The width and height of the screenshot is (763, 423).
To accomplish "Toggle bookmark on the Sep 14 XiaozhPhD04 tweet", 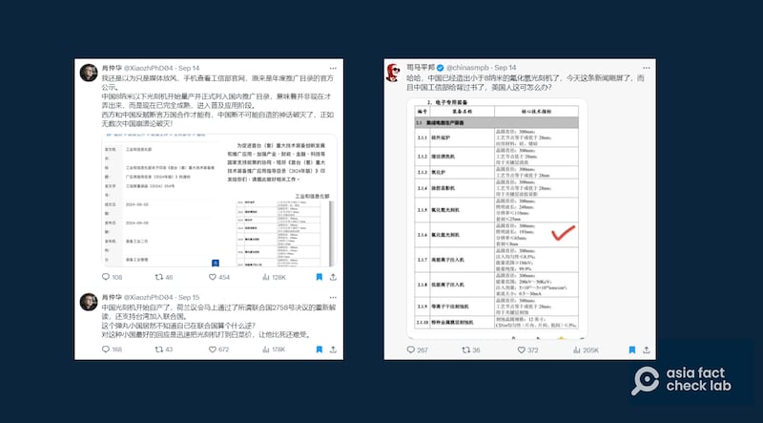I will point(319,277).
